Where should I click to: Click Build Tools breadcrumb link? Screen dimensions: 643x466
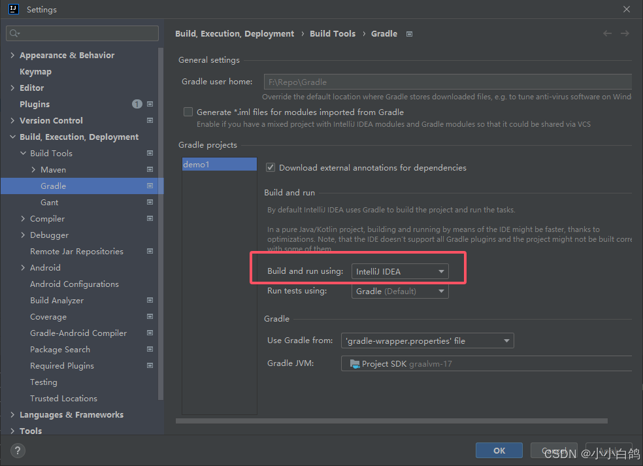(333, 33)
